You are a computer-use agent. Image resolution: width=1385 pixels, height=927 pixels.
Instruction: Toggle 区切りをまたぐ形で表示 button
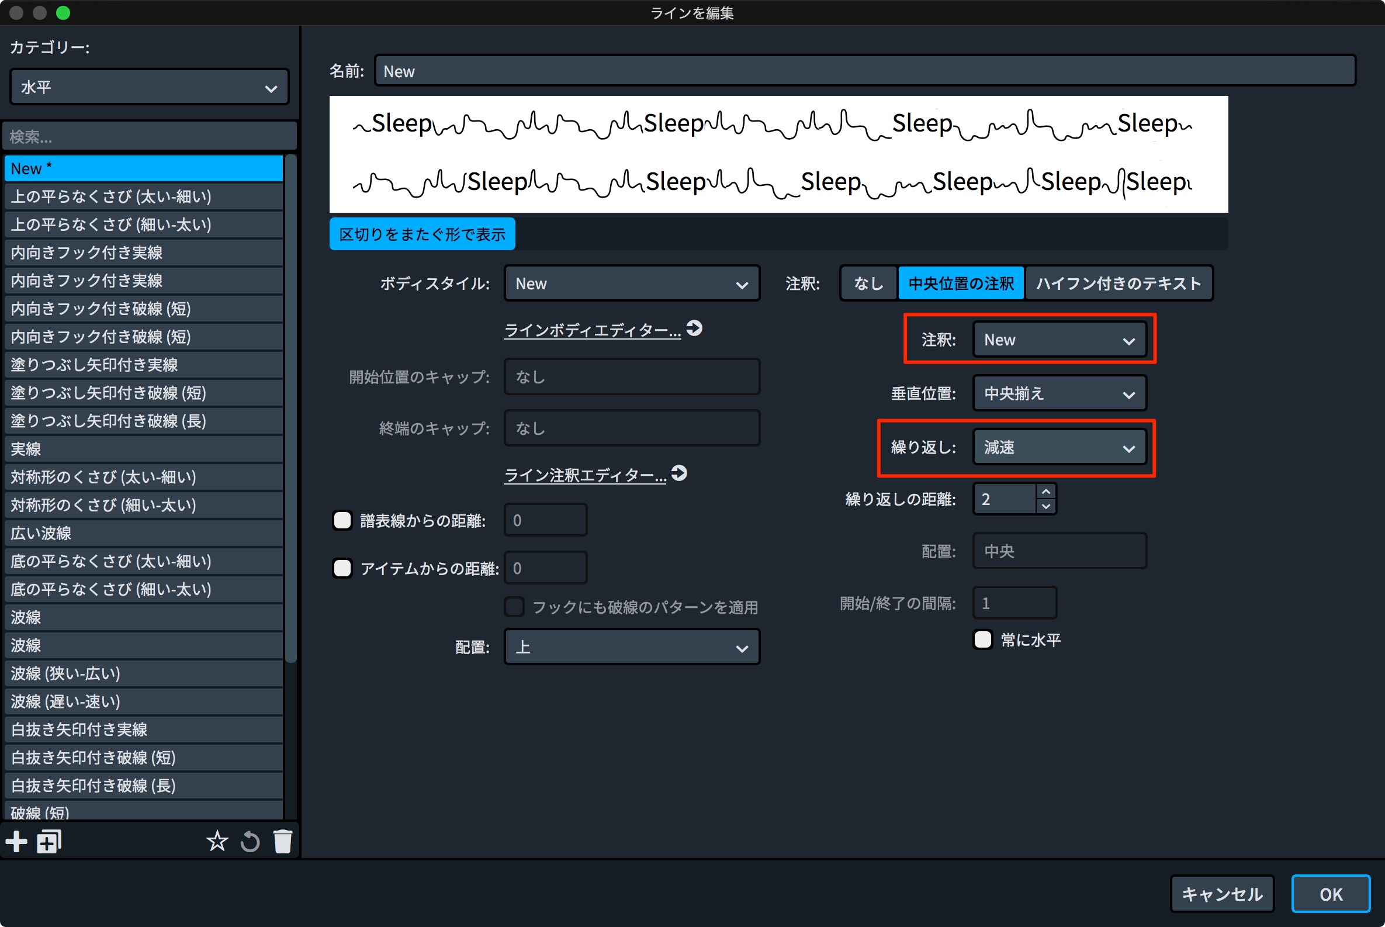pyautogui.click(x=422, y=234)
